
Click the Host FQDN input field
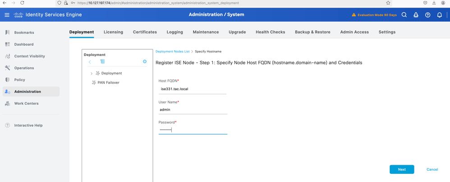193,89
